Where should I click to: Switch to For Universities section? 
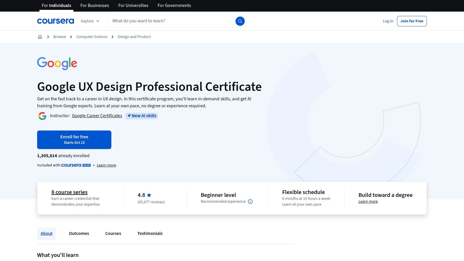tap(133, 6)
